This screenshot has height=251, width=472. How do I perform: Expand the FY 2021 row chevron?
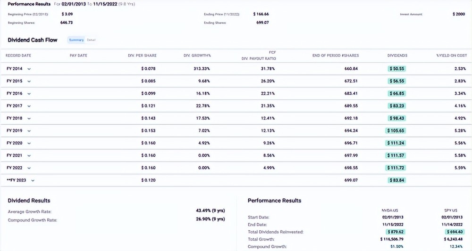pyautogui.click(x=29, y=155)
